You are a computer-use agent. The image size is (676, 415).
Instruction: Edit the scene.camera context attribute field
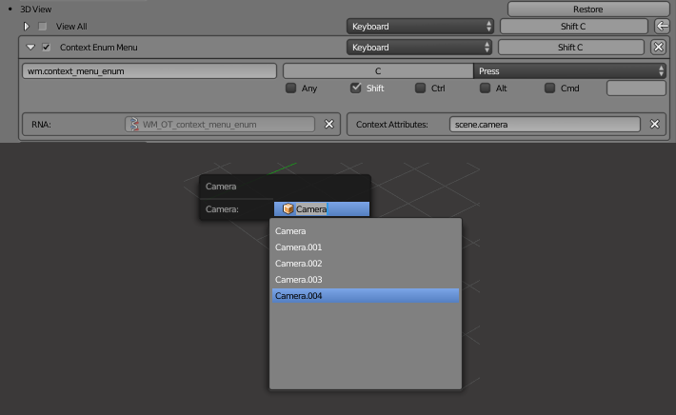coord(545,125)
